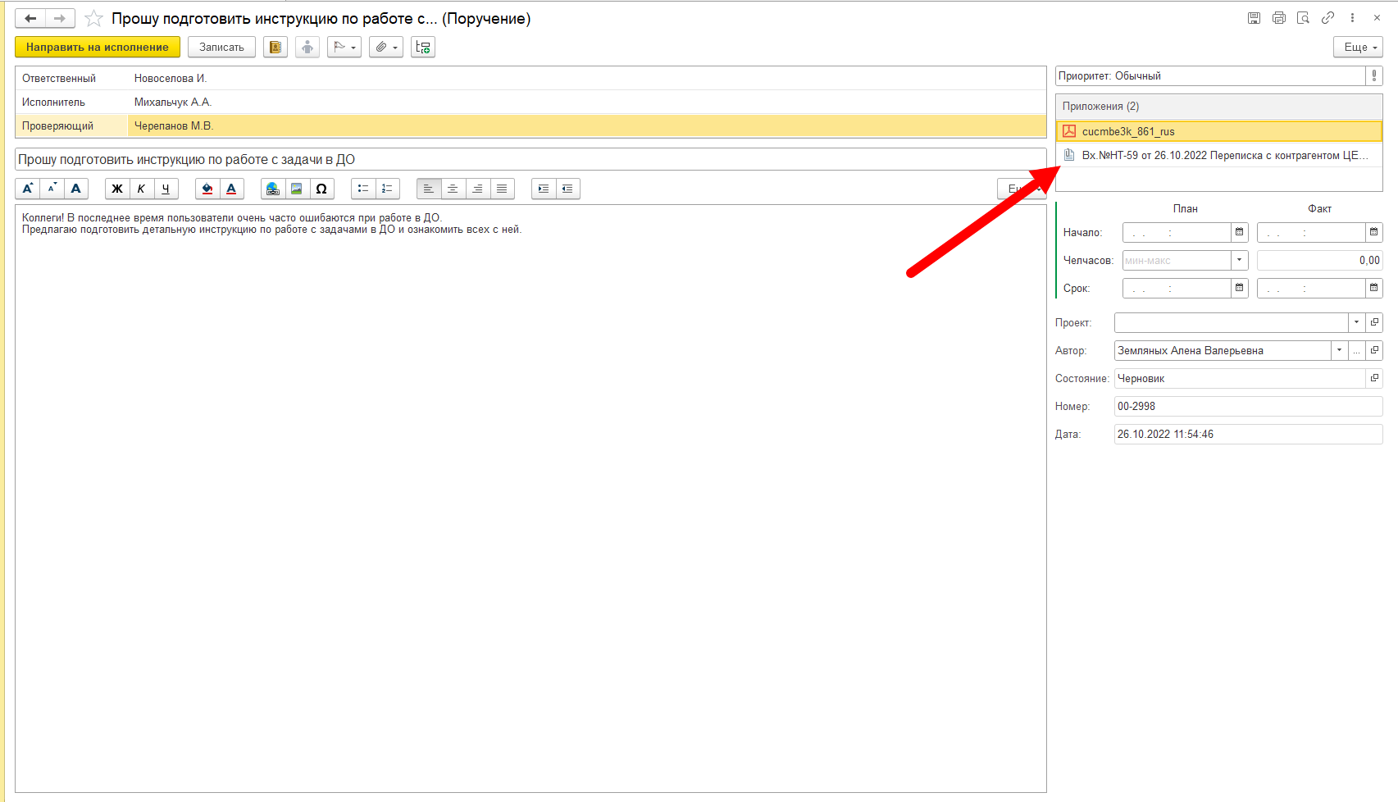
Task: Increase the paragraph indent
Action: 544,189
